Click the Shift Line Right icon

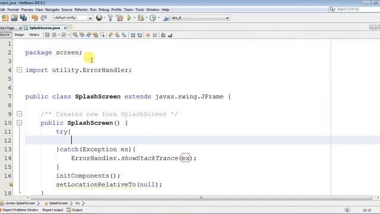pyautogui.click(x=140, y=35)
